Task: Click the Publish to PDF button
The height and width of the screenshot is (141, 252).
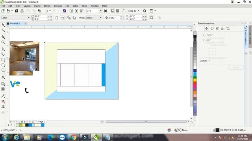Action: 82,11
